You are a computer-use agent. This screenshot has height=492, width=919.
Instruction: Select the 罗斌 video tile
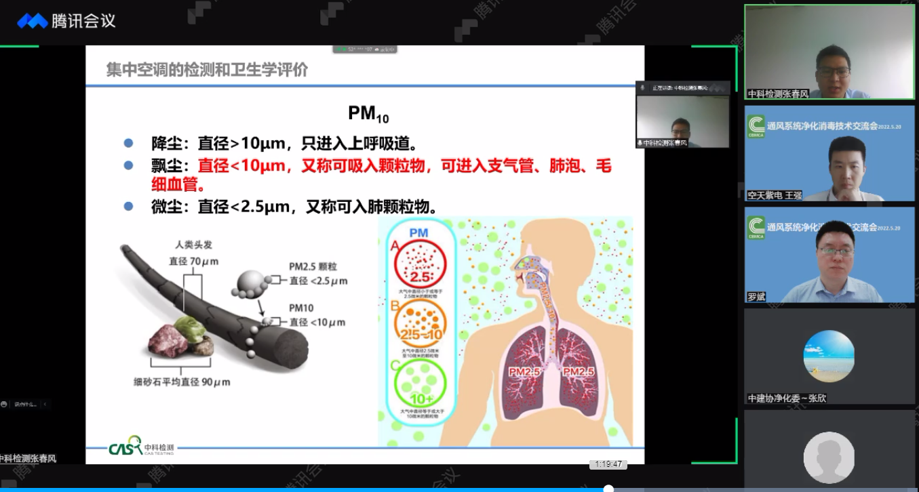coord(829,255)
